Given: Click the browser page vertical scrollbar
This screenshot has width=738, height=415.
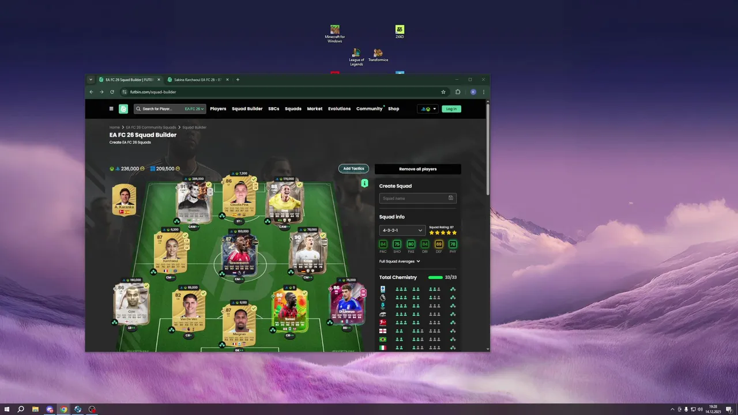Looking at the screenshot, I should [x=488, y=149].
